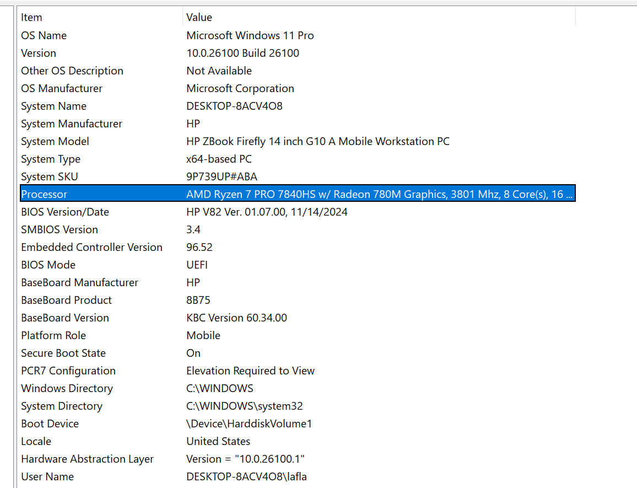Click the value C:\WINDOWS
637x488 pixels.
pos(219,388)
